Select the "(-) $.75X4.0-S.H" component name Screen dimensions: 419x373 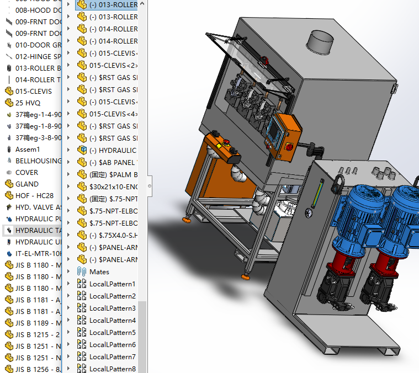(x=114, y=236)
